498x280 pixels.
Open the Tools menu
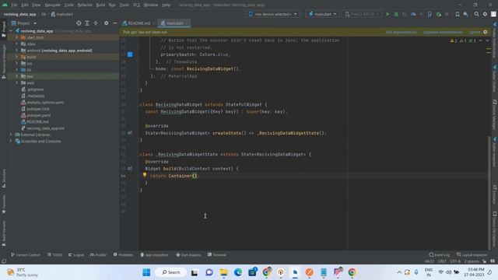(x=124, y=5)
